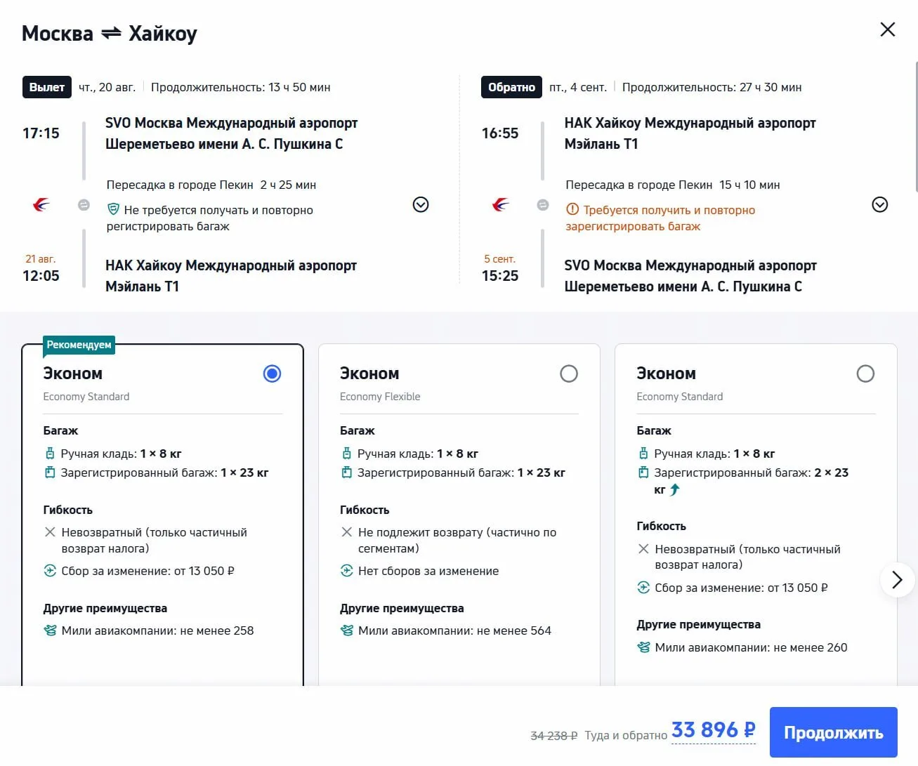Select the third Economy Standard fare with 2 × 23 кг
The width and height of the screenshot is (918, 766).
click(865, 374)
